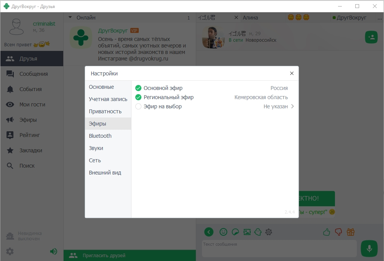
Task: Give a thumbs up like
Action: [x=327, y=232]
